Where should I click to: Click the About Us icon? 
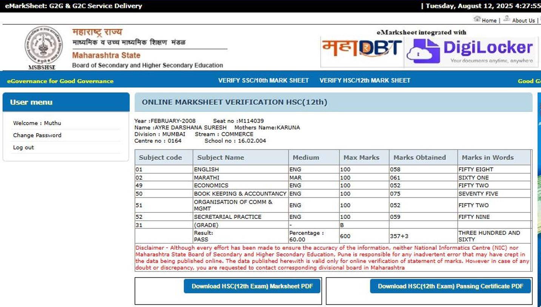coord(507,19)
